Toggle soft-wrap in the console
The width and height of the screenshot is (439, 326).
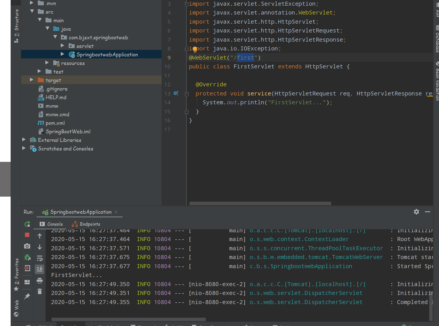[x=40, y=258]
